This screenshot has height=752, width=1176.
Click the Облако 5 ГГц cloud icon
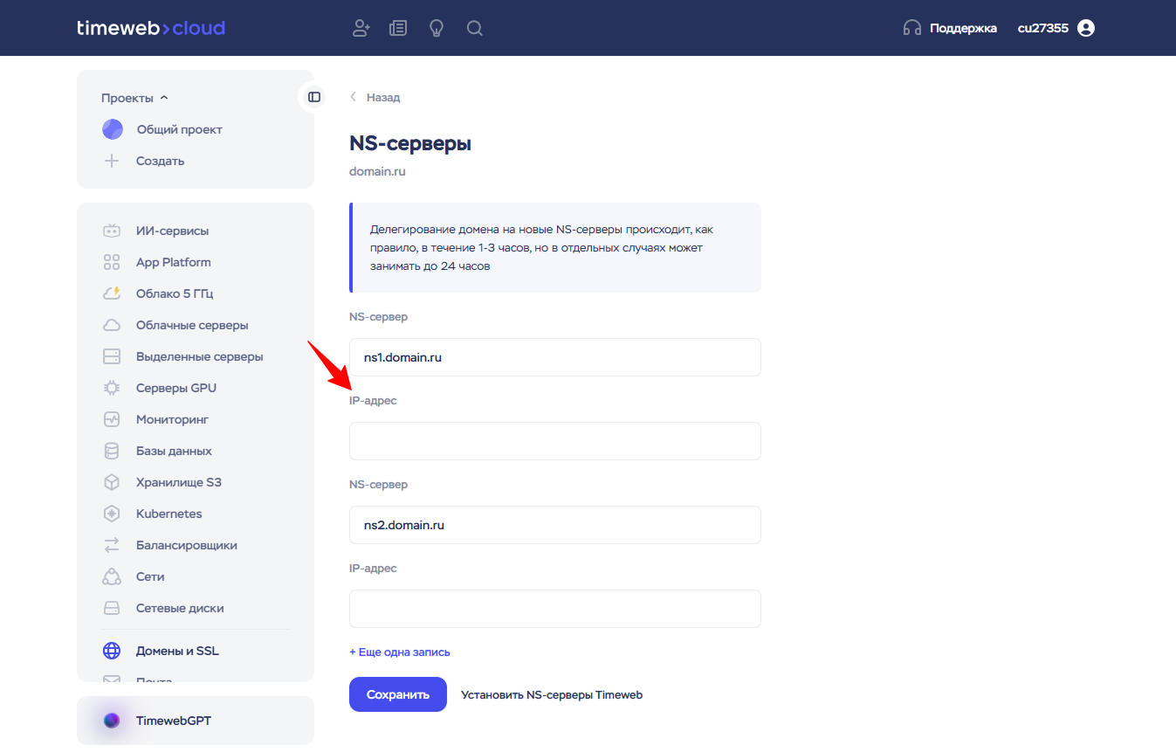pyautogui.click(x=112, y=293)
